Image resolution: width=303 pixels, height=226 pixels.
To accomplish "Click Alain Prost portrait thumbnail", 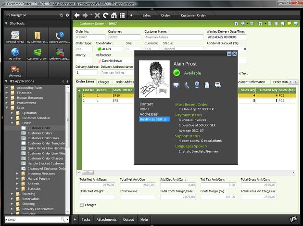I will (x=154, y=79).
